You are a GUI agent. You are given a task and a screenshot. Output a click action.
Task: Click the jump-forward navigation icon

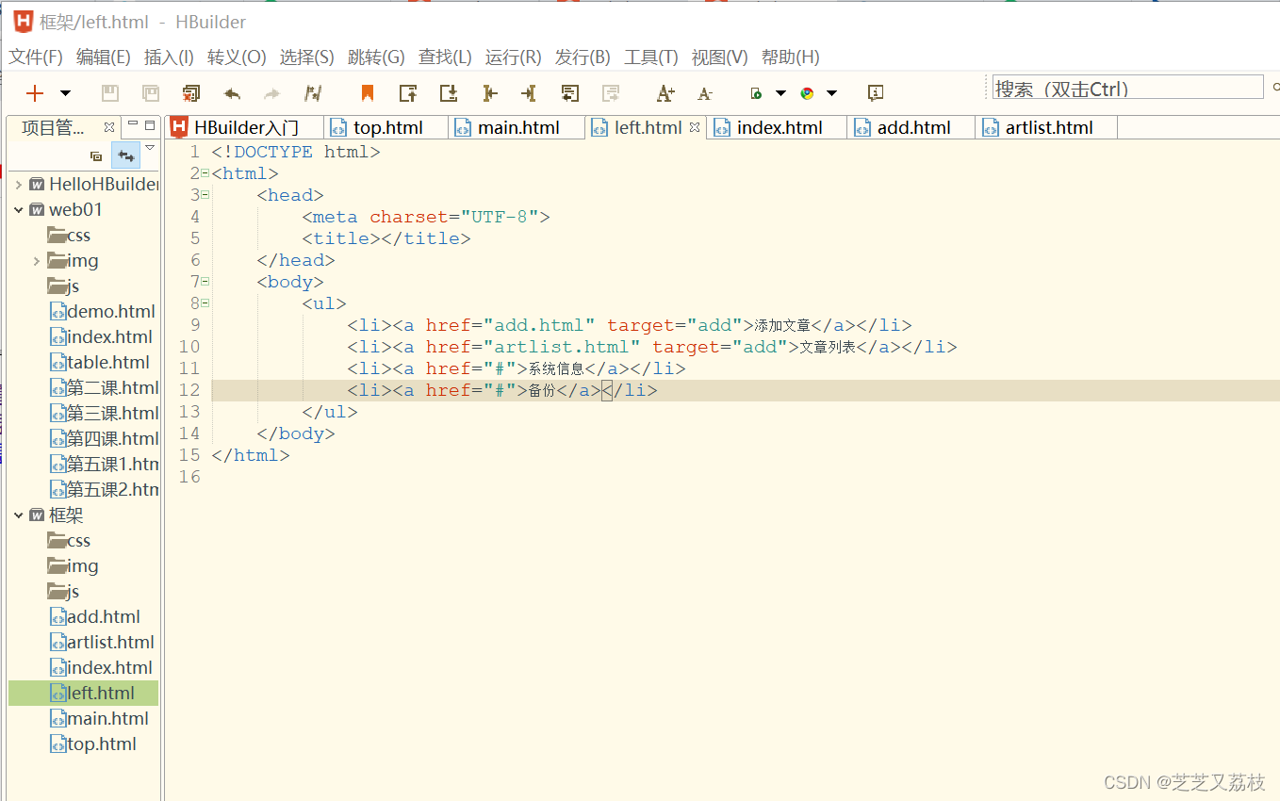coord(529,93)
